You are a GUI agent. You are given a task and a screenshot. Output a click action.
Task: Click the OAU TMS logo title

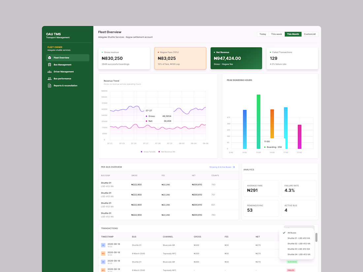53,34
